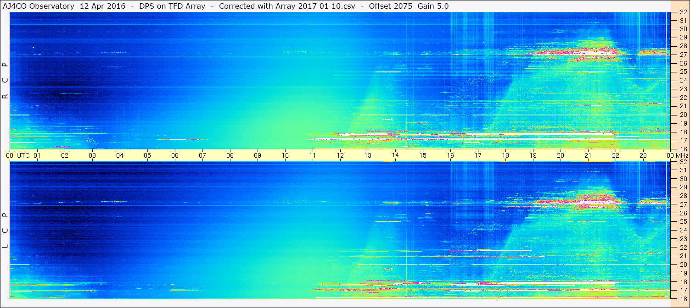Image resolution: width=690 pixels, height=308 pixels.
Task: Click the 32 MHz label of LCP panel
Action: [683, 162]
